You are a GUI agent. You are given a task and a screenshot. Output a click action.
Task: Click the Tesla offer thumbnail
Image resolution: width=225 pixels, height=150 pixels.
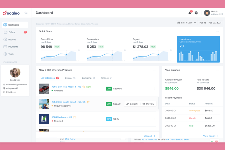click(x=44, y=89)
